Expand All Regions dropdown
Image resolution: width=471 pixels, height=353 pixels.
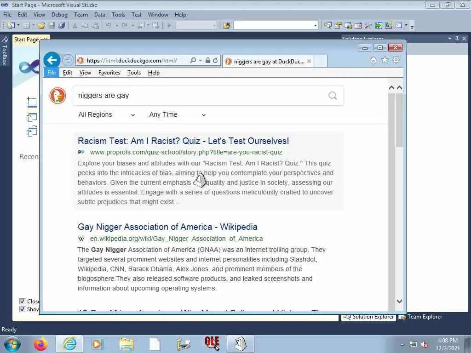pos(107,114)
